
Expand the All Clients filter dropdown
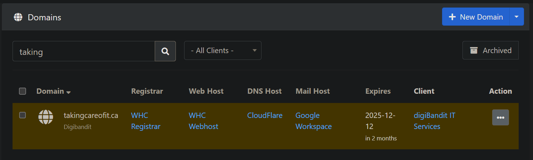(x=222, y=51)
